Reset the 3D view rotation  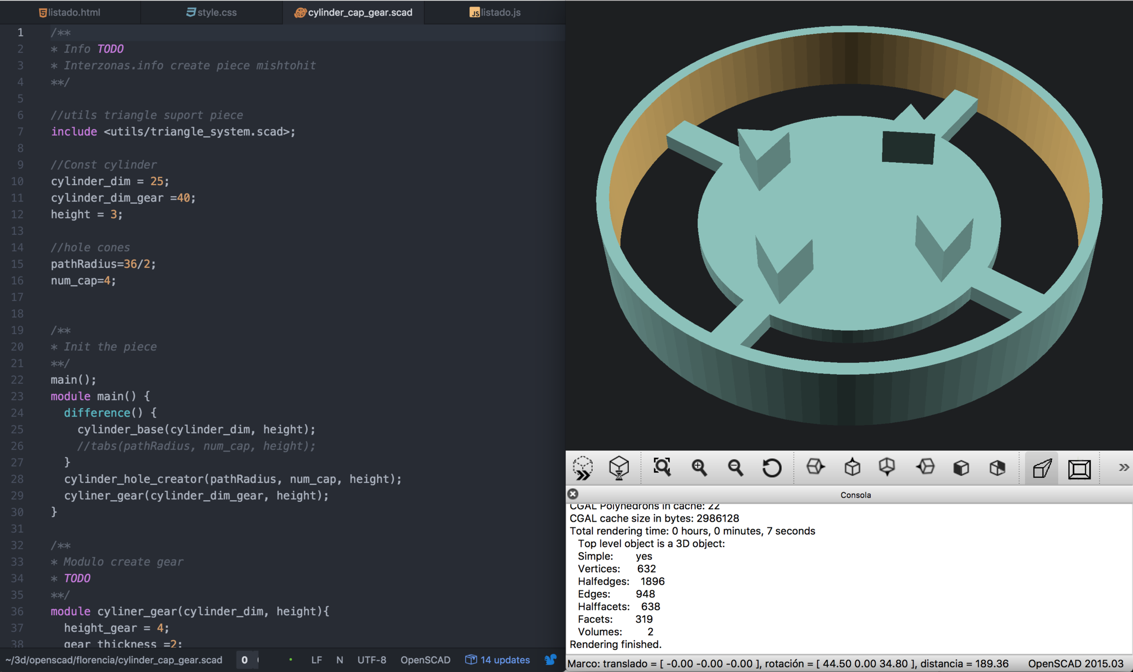pyautogui.click(x=772, y=468)
